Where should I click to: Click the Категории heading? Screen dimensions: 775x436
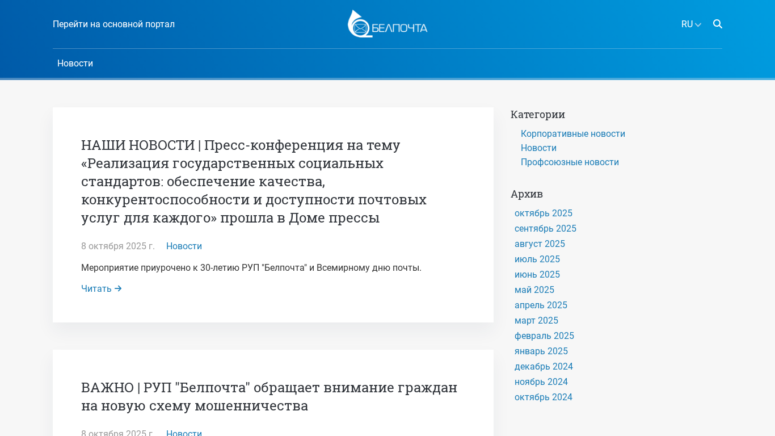[538, 114]
